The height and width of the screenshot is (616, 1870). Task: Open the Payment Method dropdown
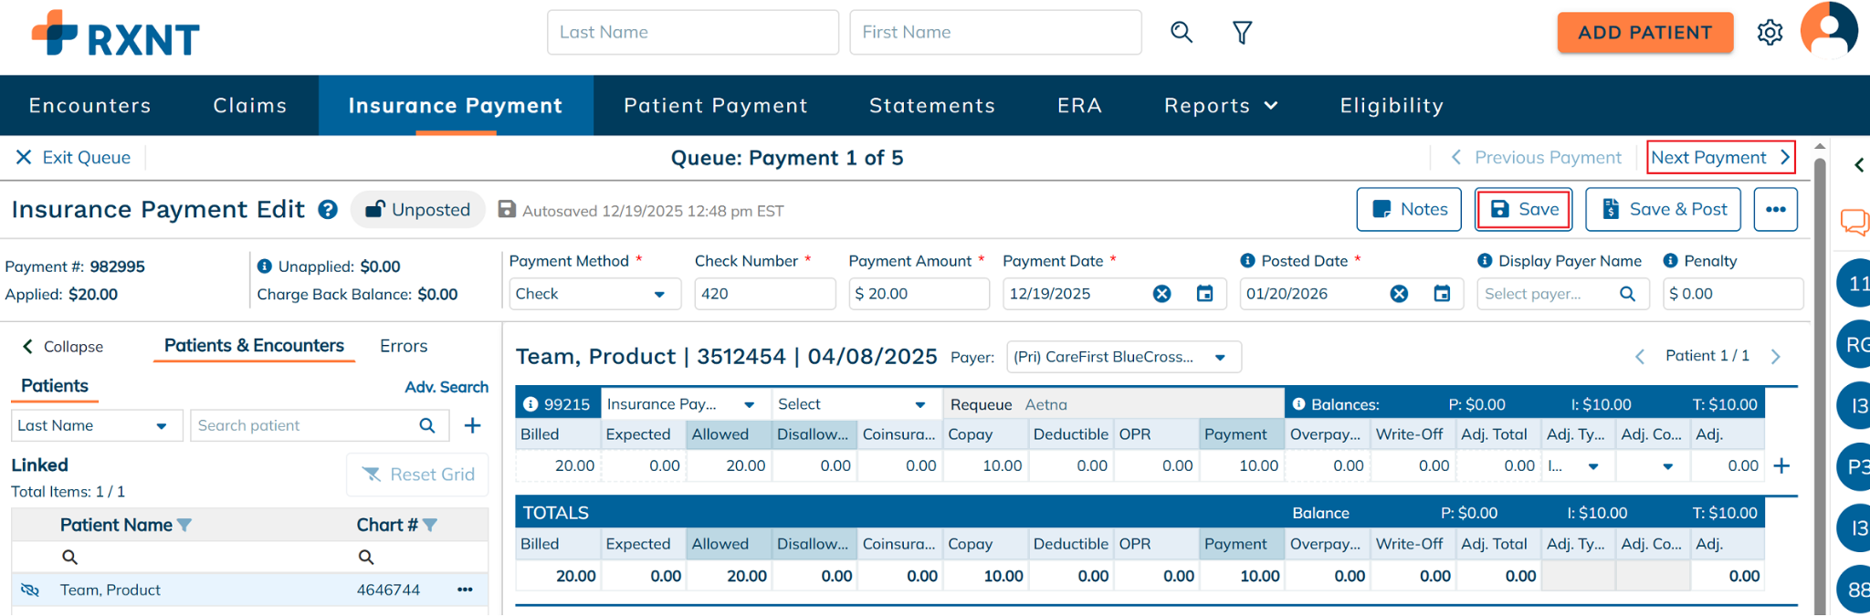594,294
